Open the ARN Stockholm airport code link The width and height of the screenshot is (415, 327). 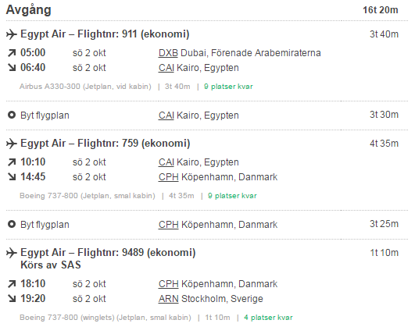click(x=169, y=299)
